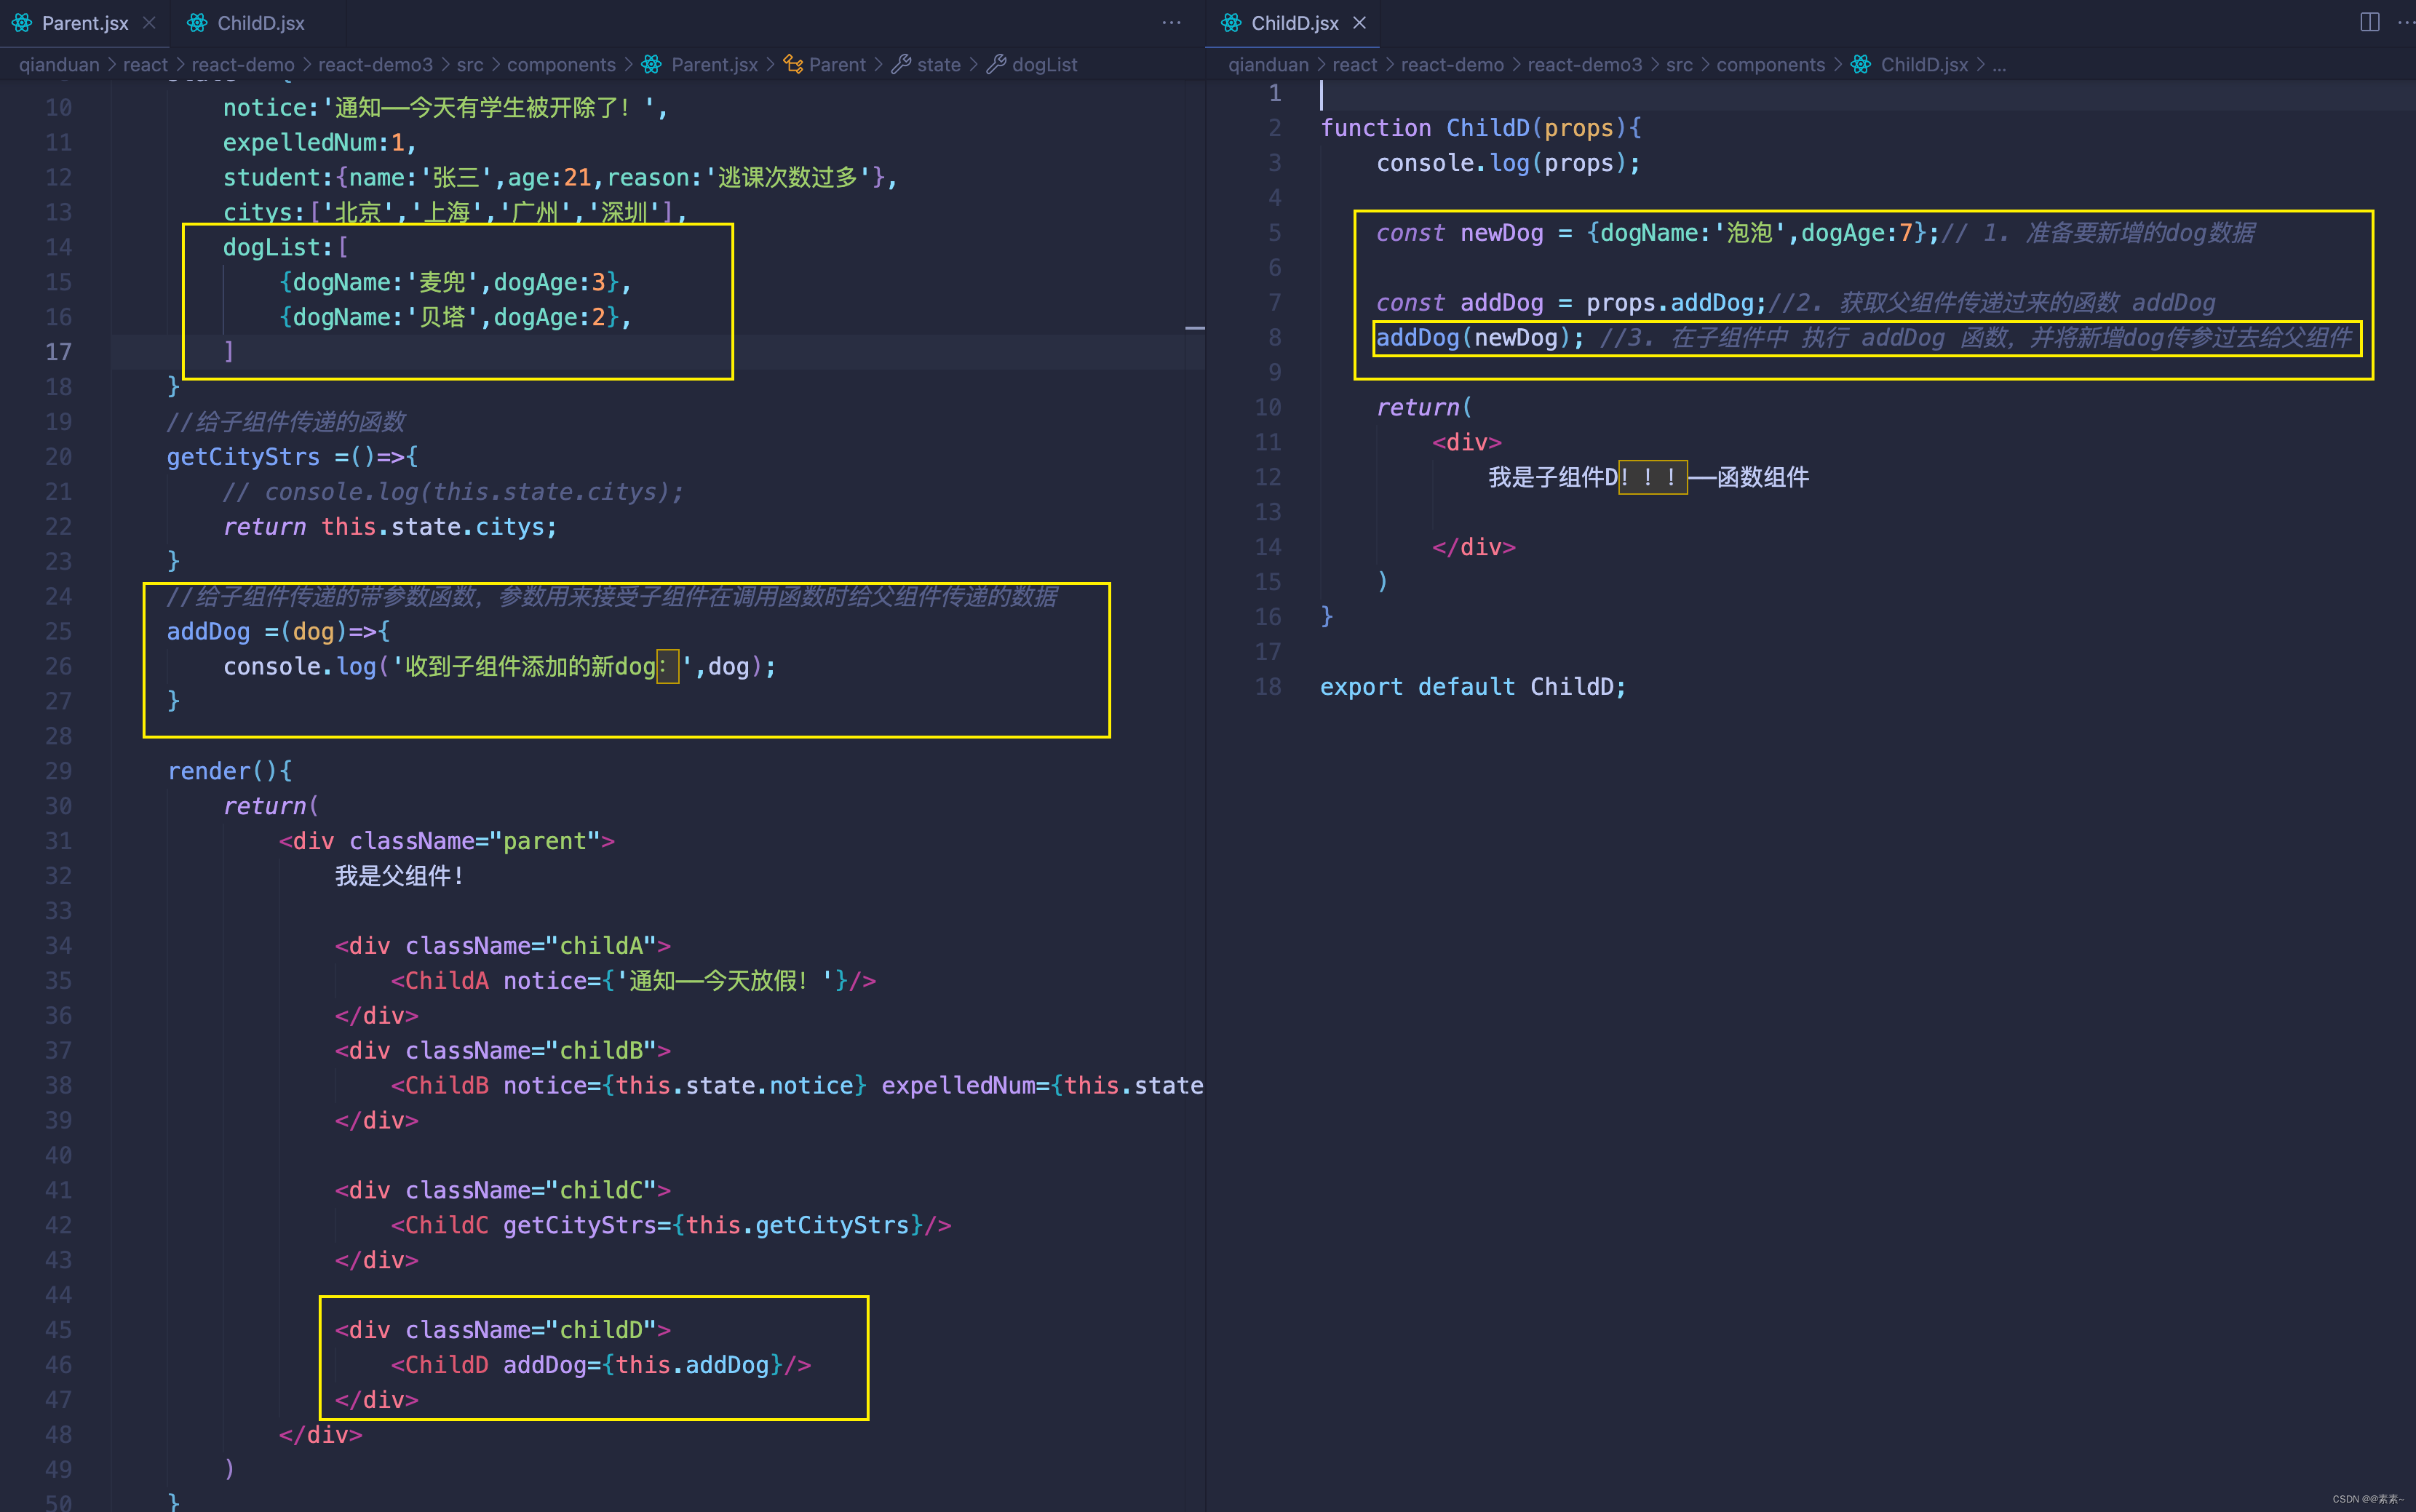2416x1512 pixels.
Task: Click 'react-demo3' in the right breadcrumb
Action: 1585,65
